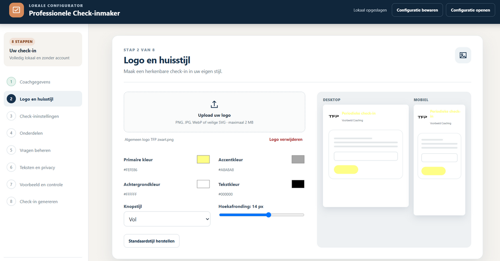Click the TFP logo in desktop preview

(334, 116)
